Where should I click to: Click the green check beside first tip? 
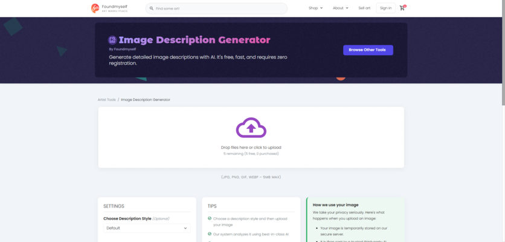pyautogui.click(x=210, y=218)
